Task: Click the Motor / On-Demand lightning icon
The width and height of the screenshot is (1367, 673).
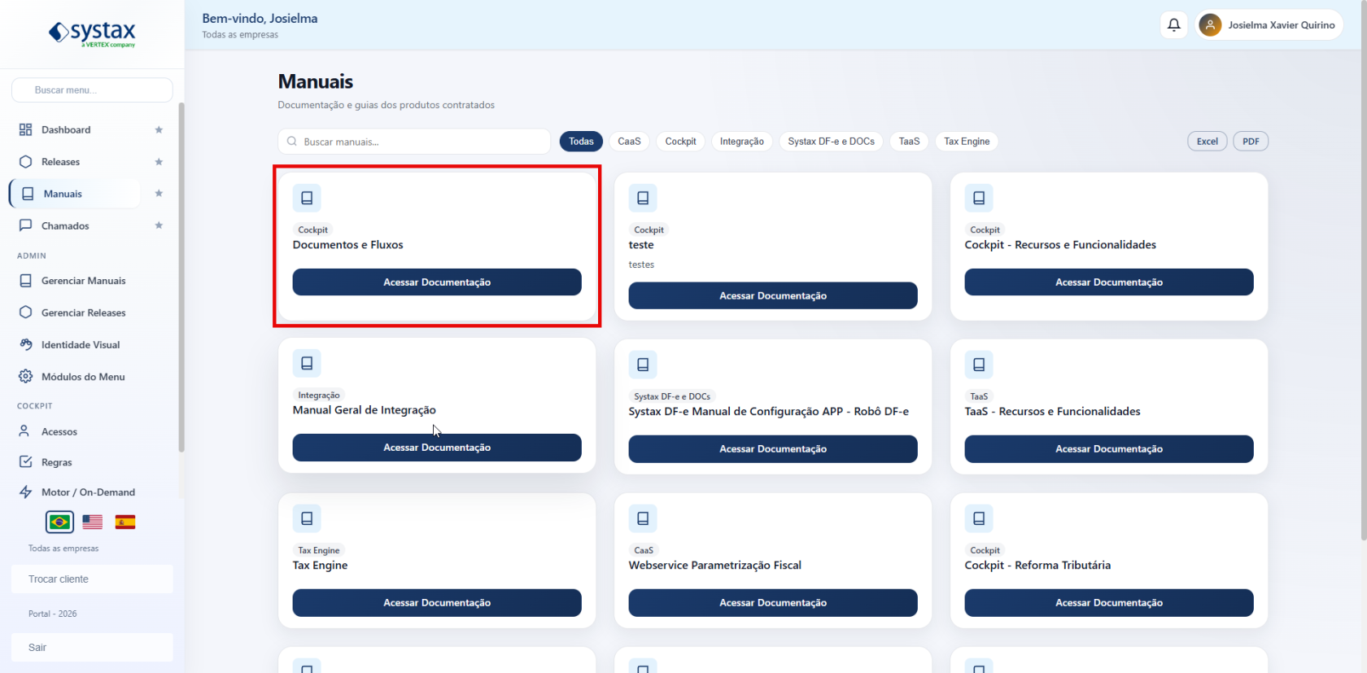Action: coord(26,492)
